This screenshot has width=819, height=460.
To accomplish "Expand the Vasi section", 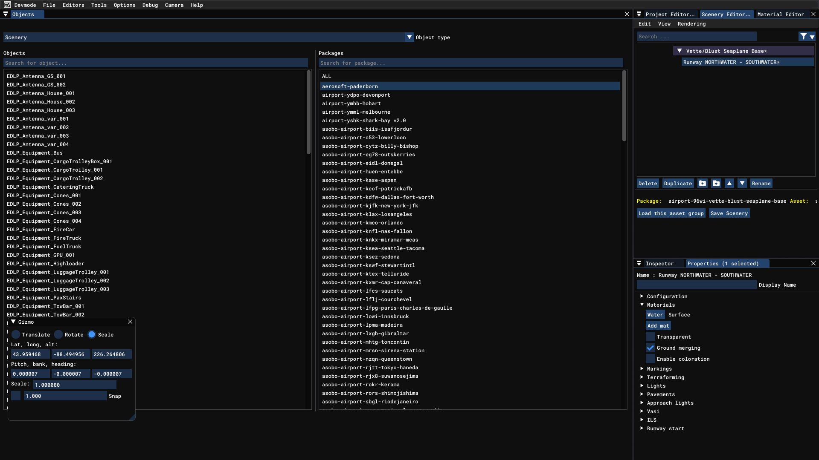I will [642, 411].
